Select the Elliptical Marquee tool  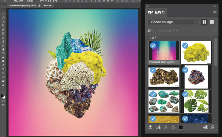(x=3, y=14)
